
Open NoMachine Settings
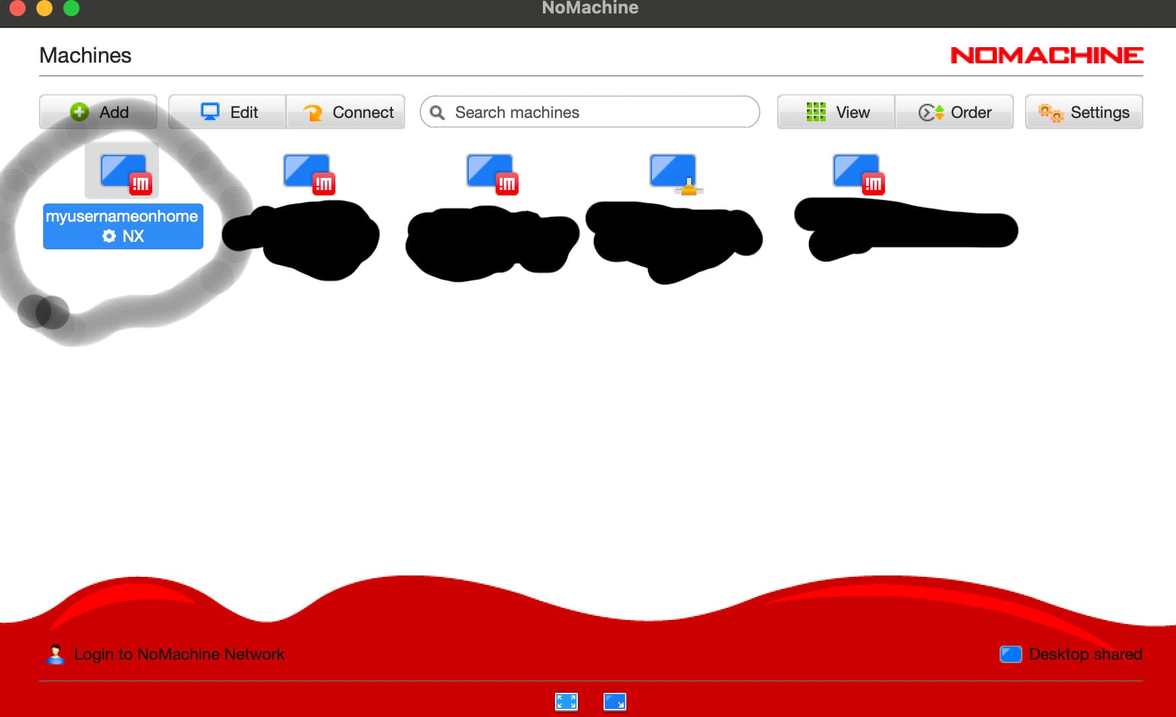[x=1084, y=112]
